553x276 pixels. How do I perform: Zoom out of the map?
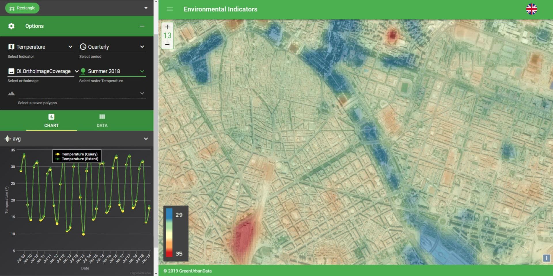click(x=167, y=45)
